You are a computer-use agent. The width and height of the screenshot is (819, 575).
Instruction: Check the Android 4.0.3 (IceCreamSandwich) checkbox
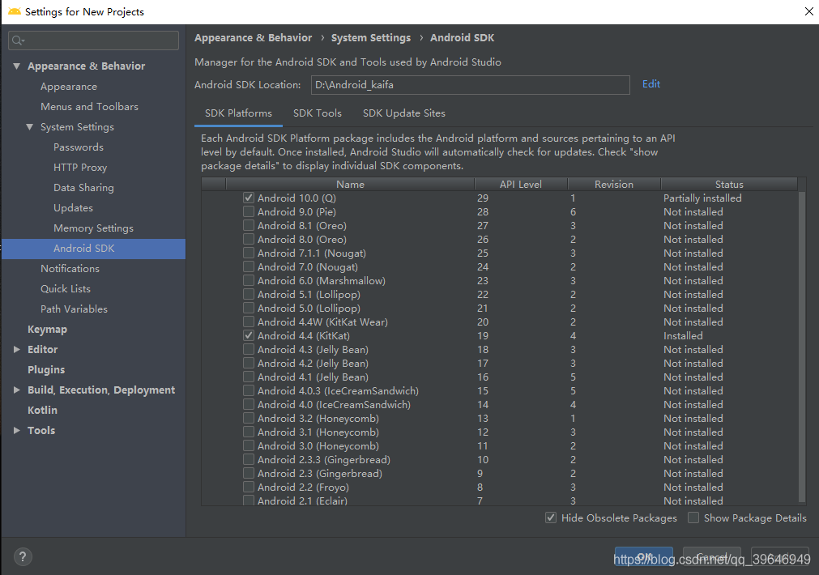coord(249,390)
